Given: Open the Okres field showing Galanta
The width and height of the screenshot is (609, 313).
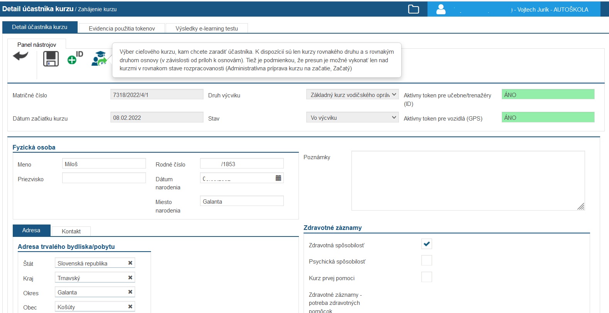Looking at the screenshot, I should (91, 293).
